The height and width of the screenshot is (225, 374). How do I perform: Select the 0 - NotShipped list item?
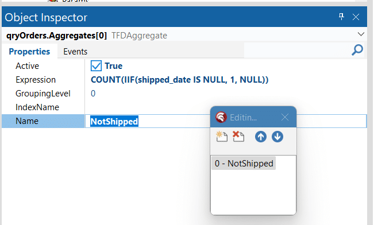pos(244,163)
